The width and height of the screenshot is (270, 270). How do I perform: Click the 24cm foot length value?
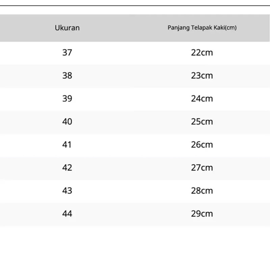point(202,99)
